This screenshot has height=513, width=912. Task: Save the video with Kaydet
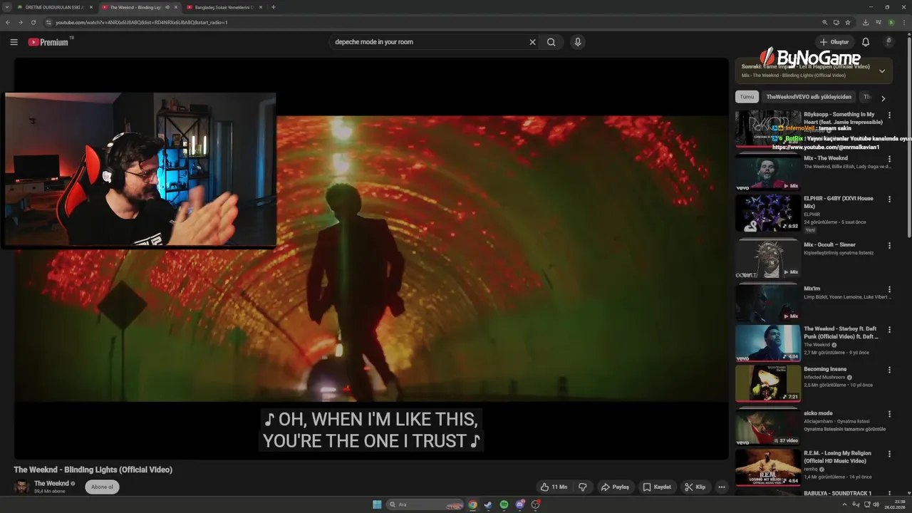(x=657, y=487)
